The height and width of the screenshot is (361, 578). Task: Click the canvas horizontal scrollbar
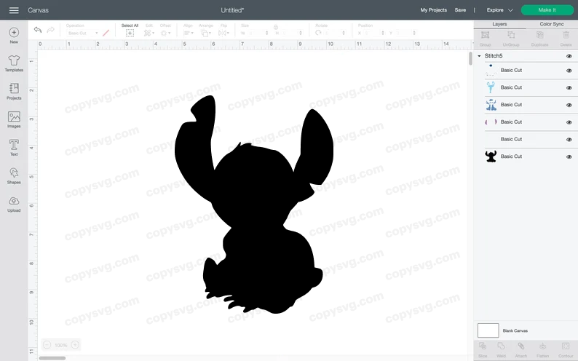point(52,358)
